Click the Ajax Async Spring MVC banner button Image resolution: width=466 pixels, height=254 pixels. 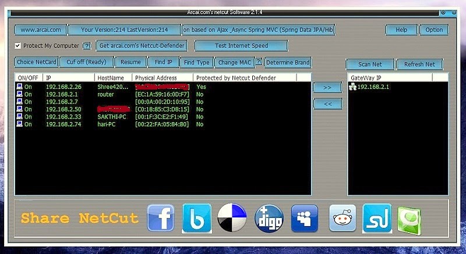click(258, 30)
